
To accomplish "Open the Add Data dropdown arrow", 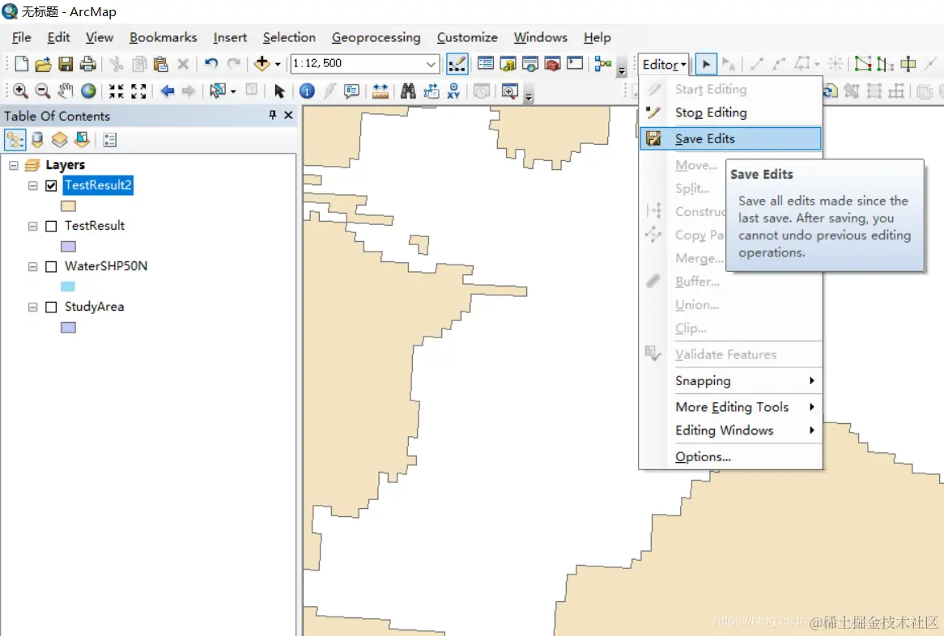I will pos(278,64).
